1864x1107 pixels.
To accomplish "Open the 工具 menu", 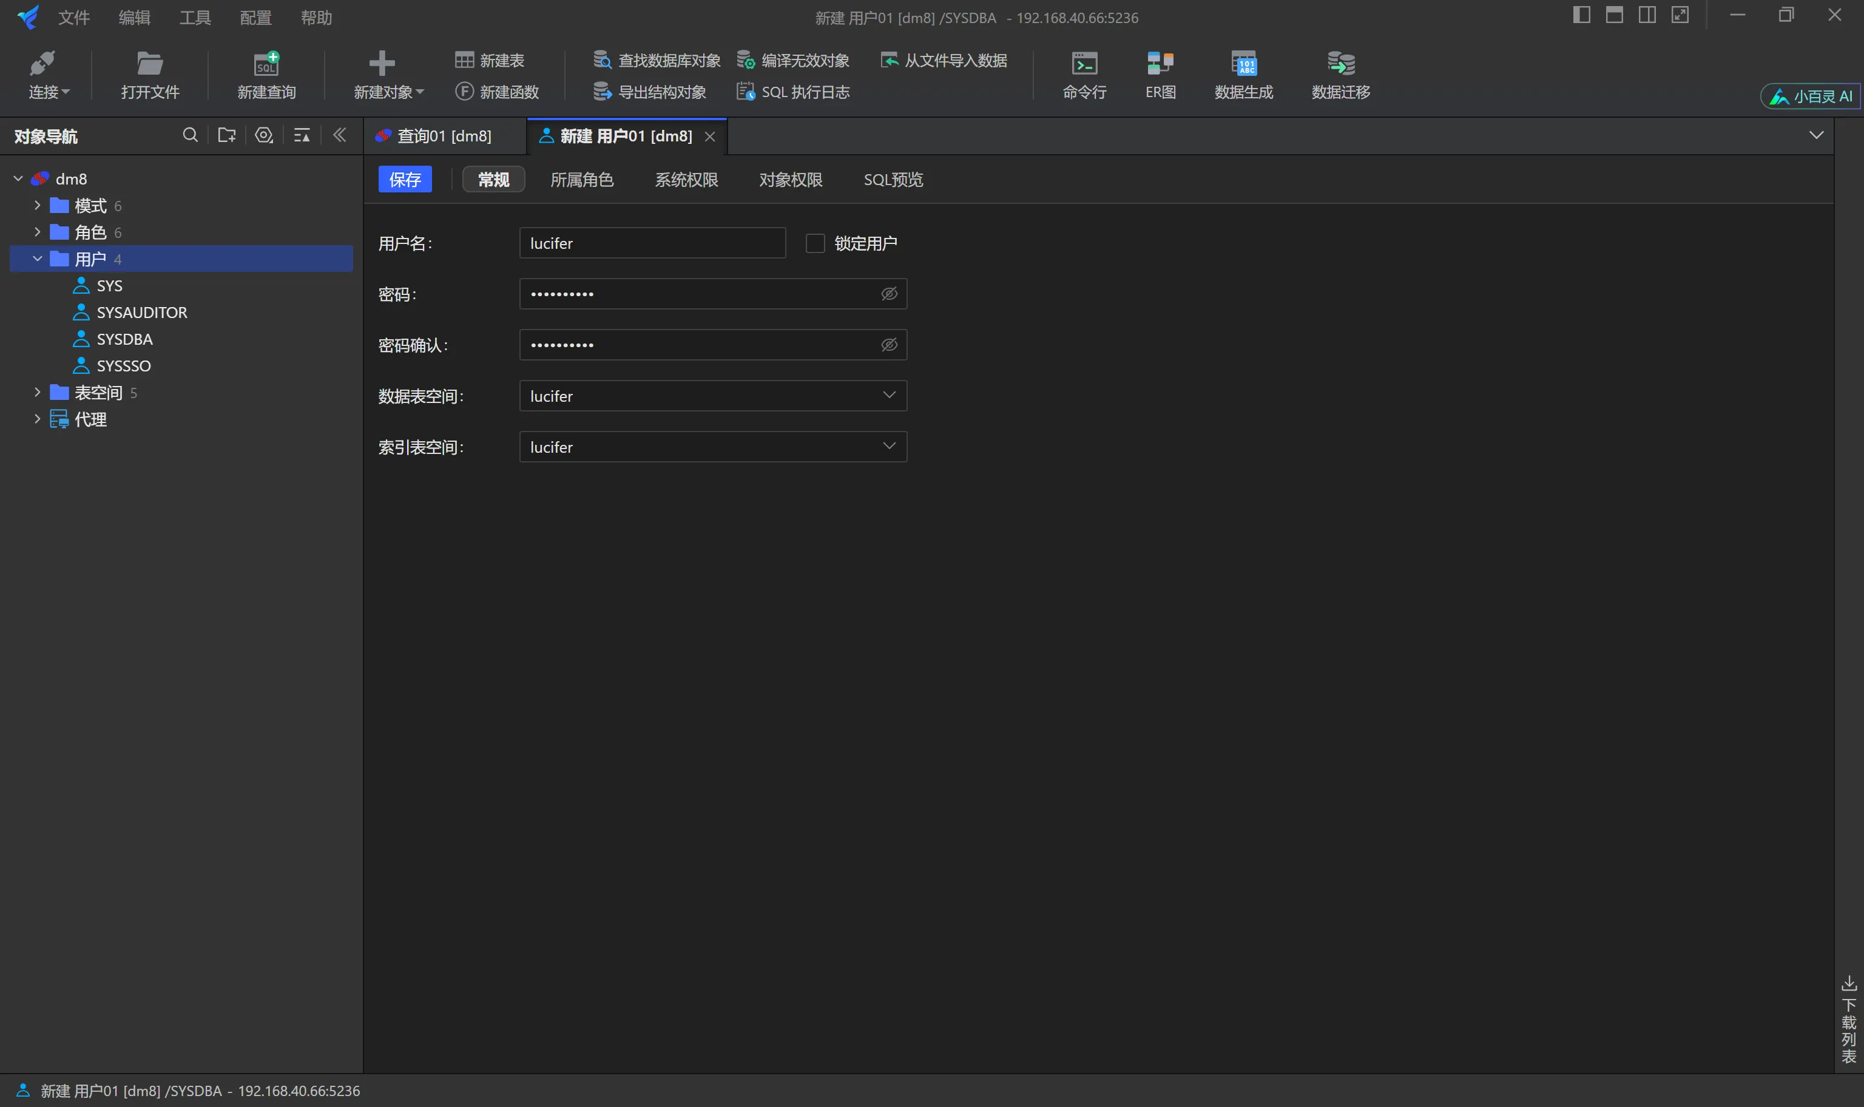I will [x=195, y=17].
